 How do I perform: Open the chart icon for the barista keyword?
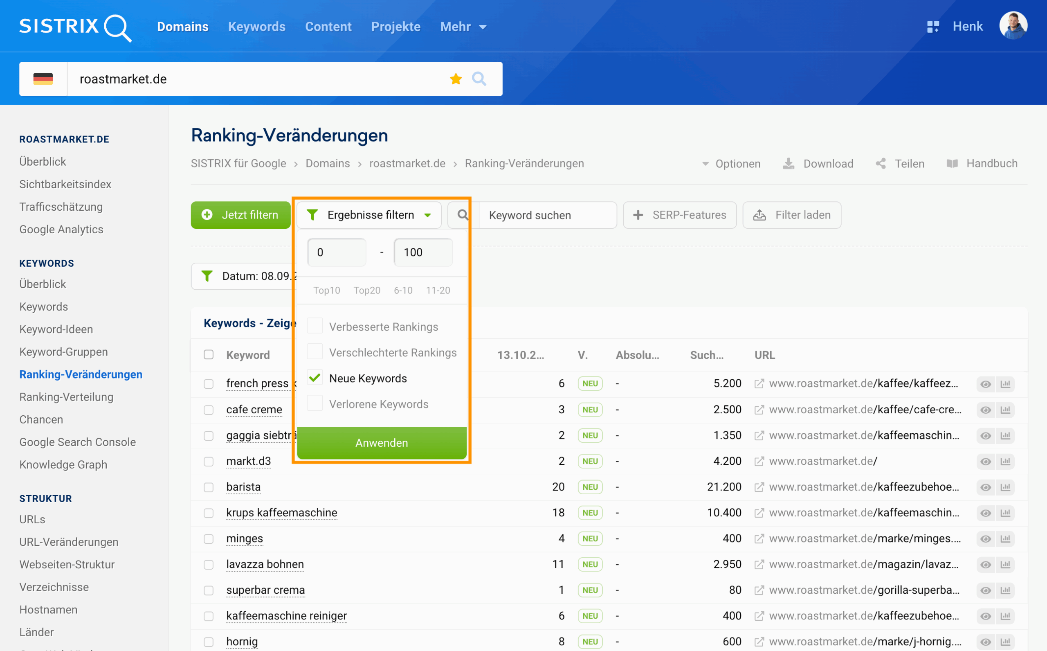(x=1006, y=487)
